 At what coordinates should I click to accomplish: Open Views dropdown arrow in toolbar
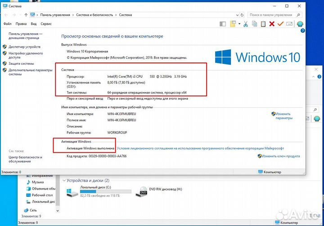(239, 24)
